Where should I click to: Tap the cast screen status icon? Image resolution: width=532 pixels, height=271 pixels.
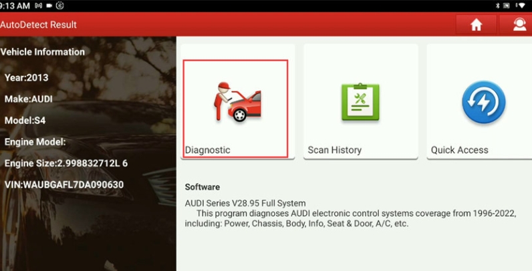pyautogui.click(x=506, y=5)
